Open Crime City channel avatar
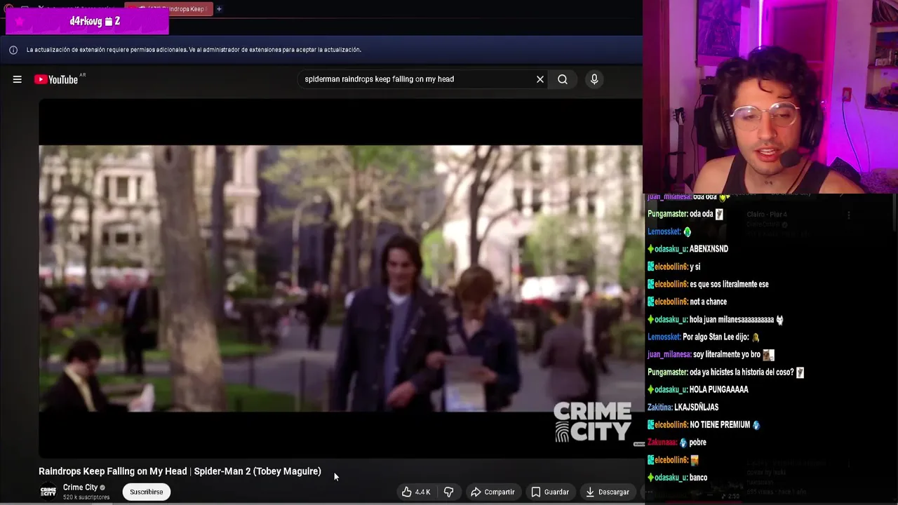 point(48,492)
